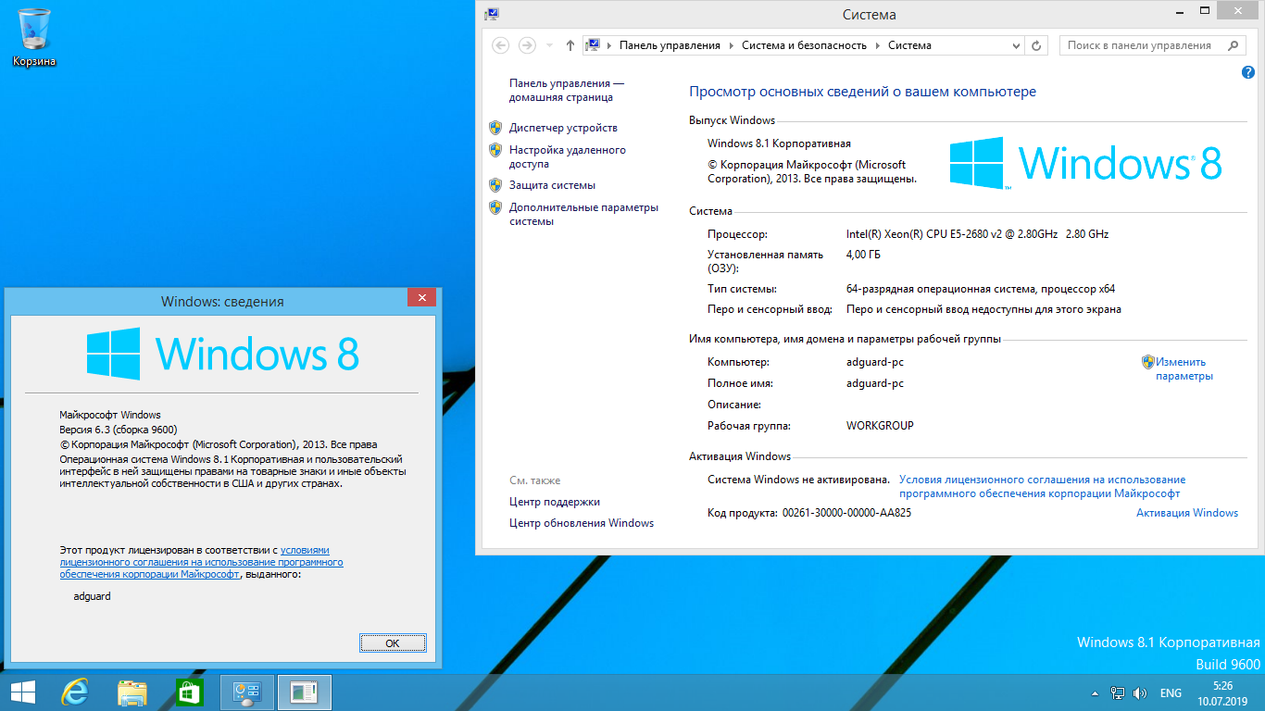Screen dimensions: 1265x711
Task: Open the Recycle Bin (Корзина) desktop icon
Action: 34,38
